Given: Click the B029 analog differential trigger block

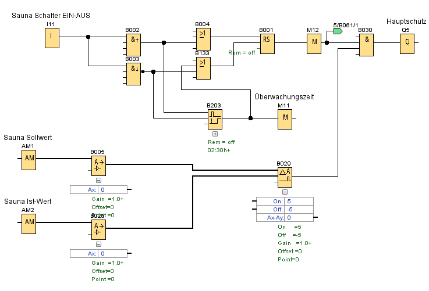Looking at the screenshot, I should coord(284,177).
